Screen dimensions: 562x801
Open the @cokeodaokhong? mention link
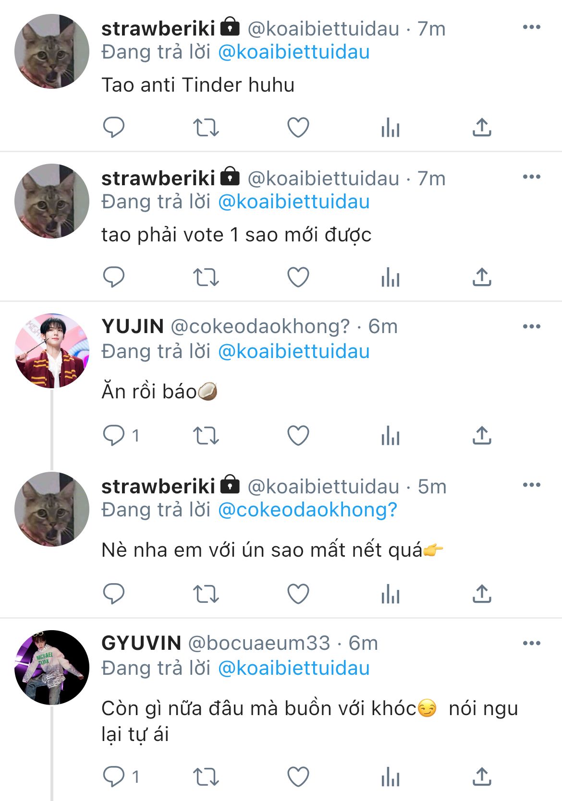pos(307,510)
